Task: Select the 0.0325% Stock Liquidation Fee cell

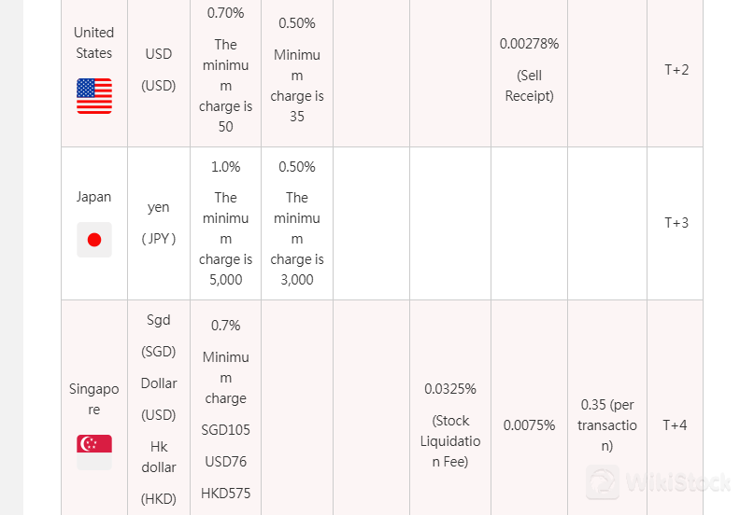Action: pyautogui.click(x=450, y=425)
